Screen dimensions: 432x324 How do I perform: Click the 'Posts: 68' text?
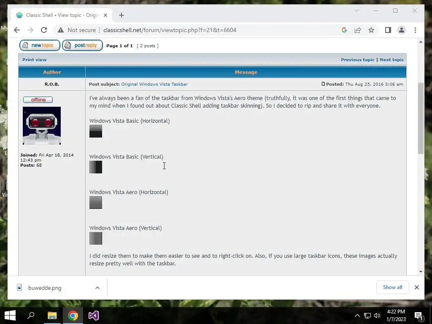pos(31,165)
